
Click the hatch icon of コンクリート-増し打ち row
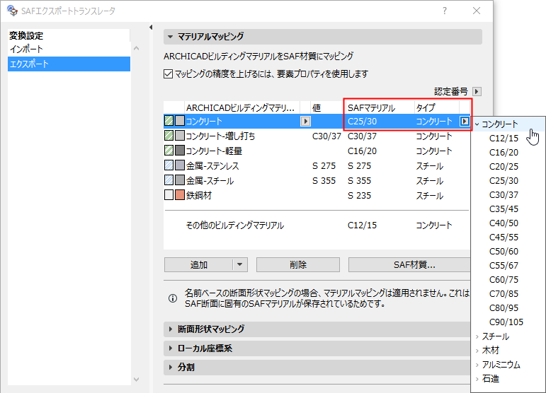pos(169,136)
